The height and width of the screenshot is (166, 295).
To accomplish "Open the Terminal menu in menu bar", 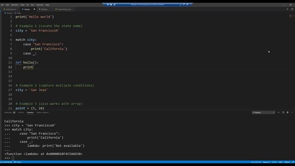I will [40, 5].
